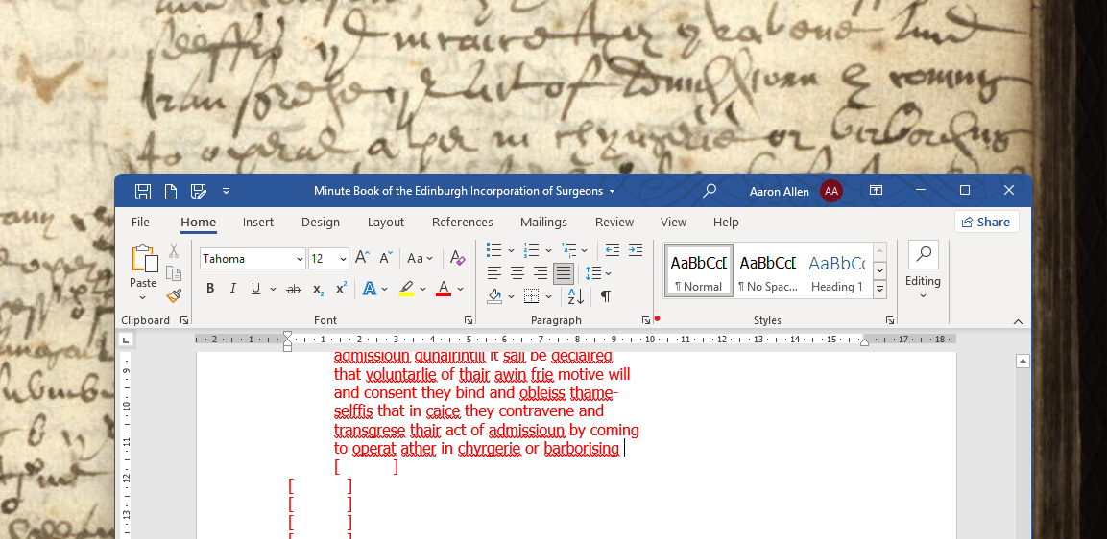The height and width of the screenshot is (539, 1107).
Task: Select the Heading 1 style thumbnail
Action: click(835, 270)
